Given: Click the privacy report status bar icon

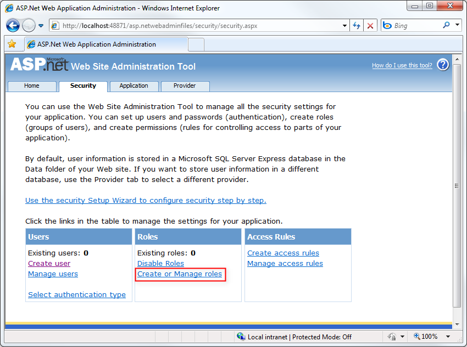Looking at the screenshot, I should (392, 337).
